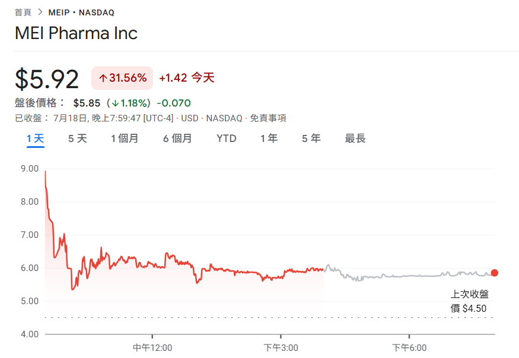Show the 6個月 chart range
This screenshot has height=358, width=519.
pos(177,138)
